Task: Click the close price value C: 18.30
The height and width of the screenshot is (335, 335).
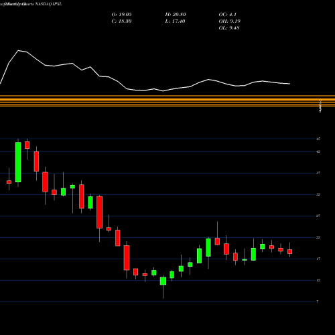Action: tap(121, 21)
